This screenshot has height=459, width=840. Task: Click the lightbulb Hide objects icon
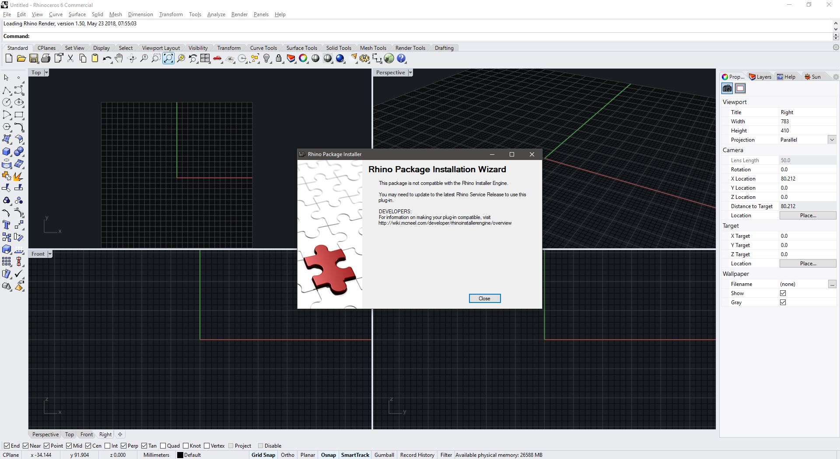click(266, 59)
